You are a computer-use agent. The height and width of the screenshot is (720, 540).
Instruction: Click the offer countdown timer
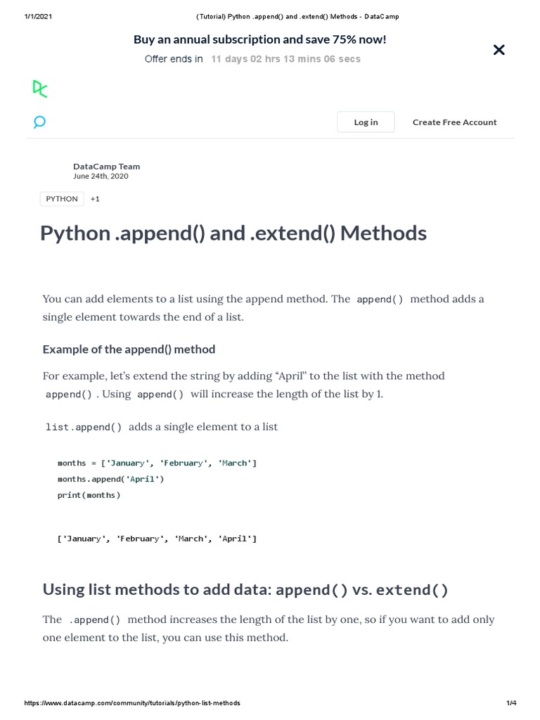point(285,59)
